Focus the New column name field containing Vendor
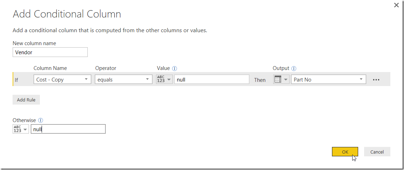The width and height of the screenshot is (404, 170). [x=50, y=52]
